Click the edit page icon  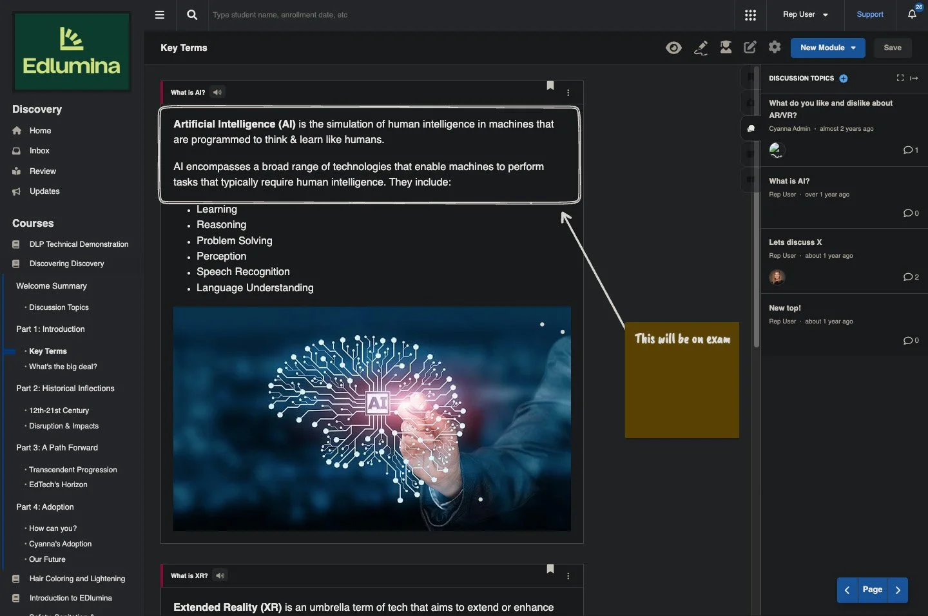(x=750, y=47)
